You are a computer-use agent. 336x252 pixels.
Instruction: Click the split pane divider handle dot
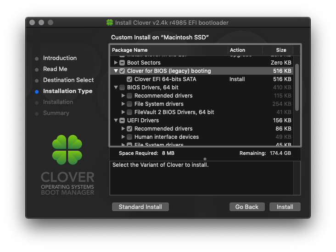coord(205,159)
